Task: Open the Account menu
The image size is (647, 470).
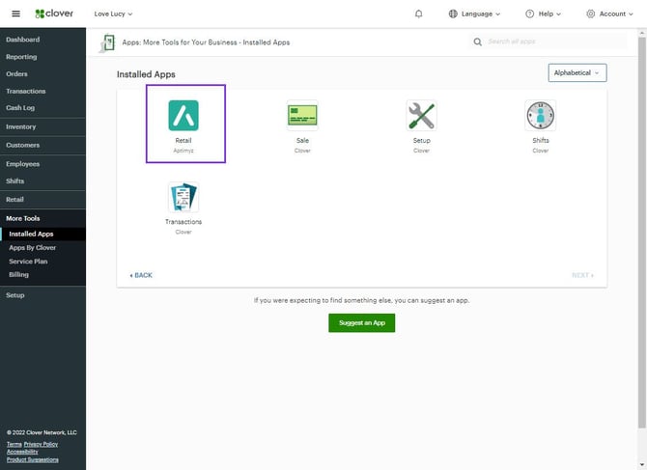Action: click(x=609, y=14)
